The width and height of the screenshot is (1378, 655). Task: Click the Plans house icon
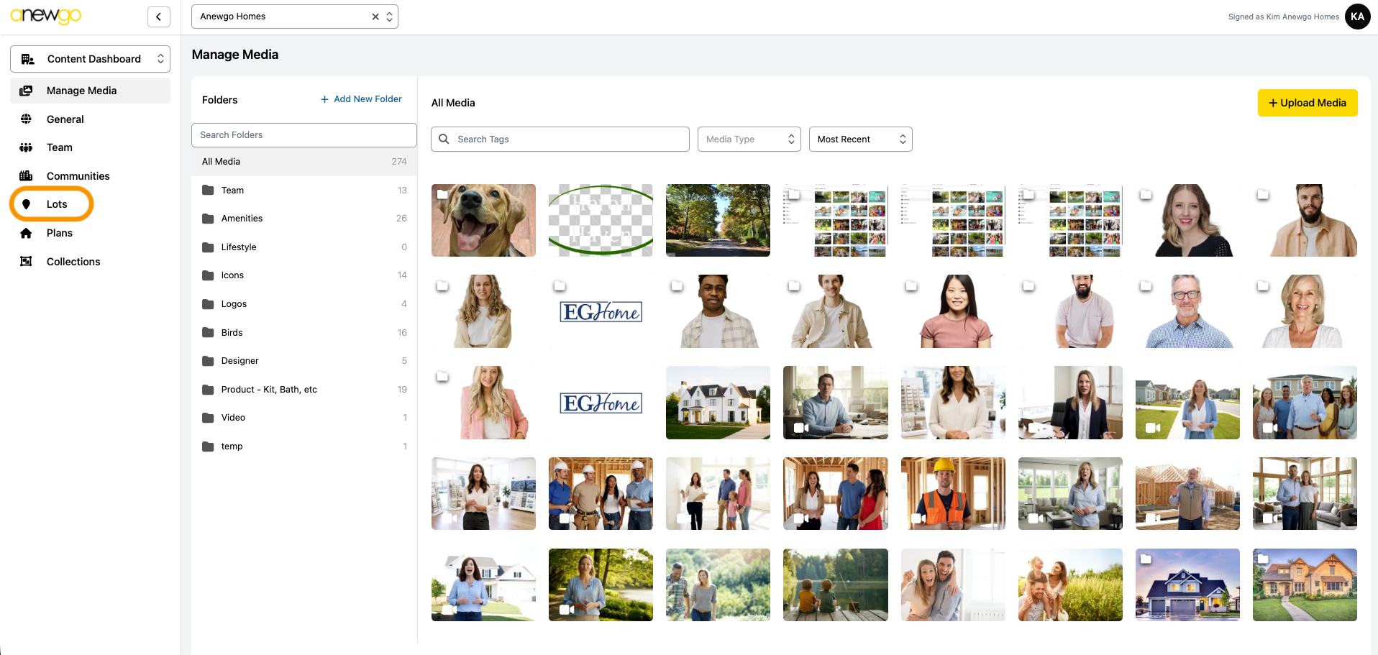tap(26, 233)
